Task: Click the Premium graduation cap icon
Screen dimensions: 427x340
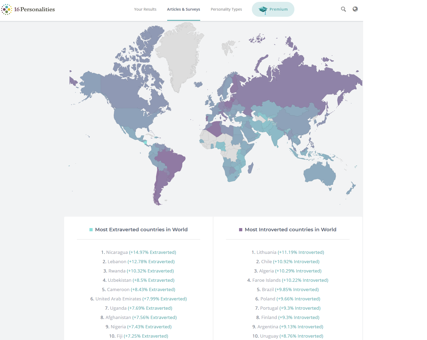Action: [263, 10]
